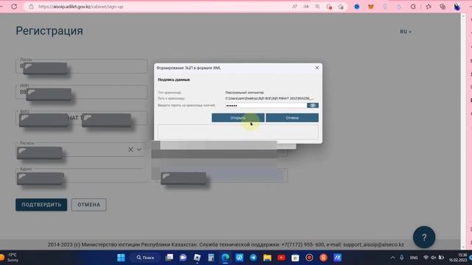Click the Открыть button in dialog
This screenshot has height=265, width=472.
point(237,118)
